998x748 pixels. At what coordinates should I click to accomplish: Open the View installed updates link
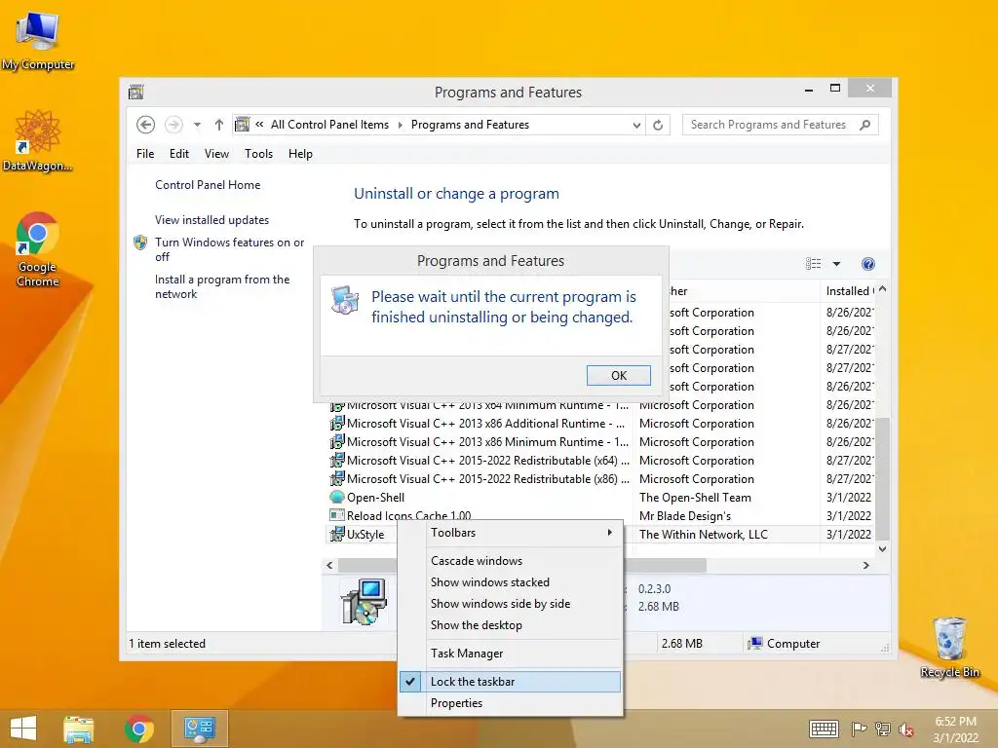211,220
